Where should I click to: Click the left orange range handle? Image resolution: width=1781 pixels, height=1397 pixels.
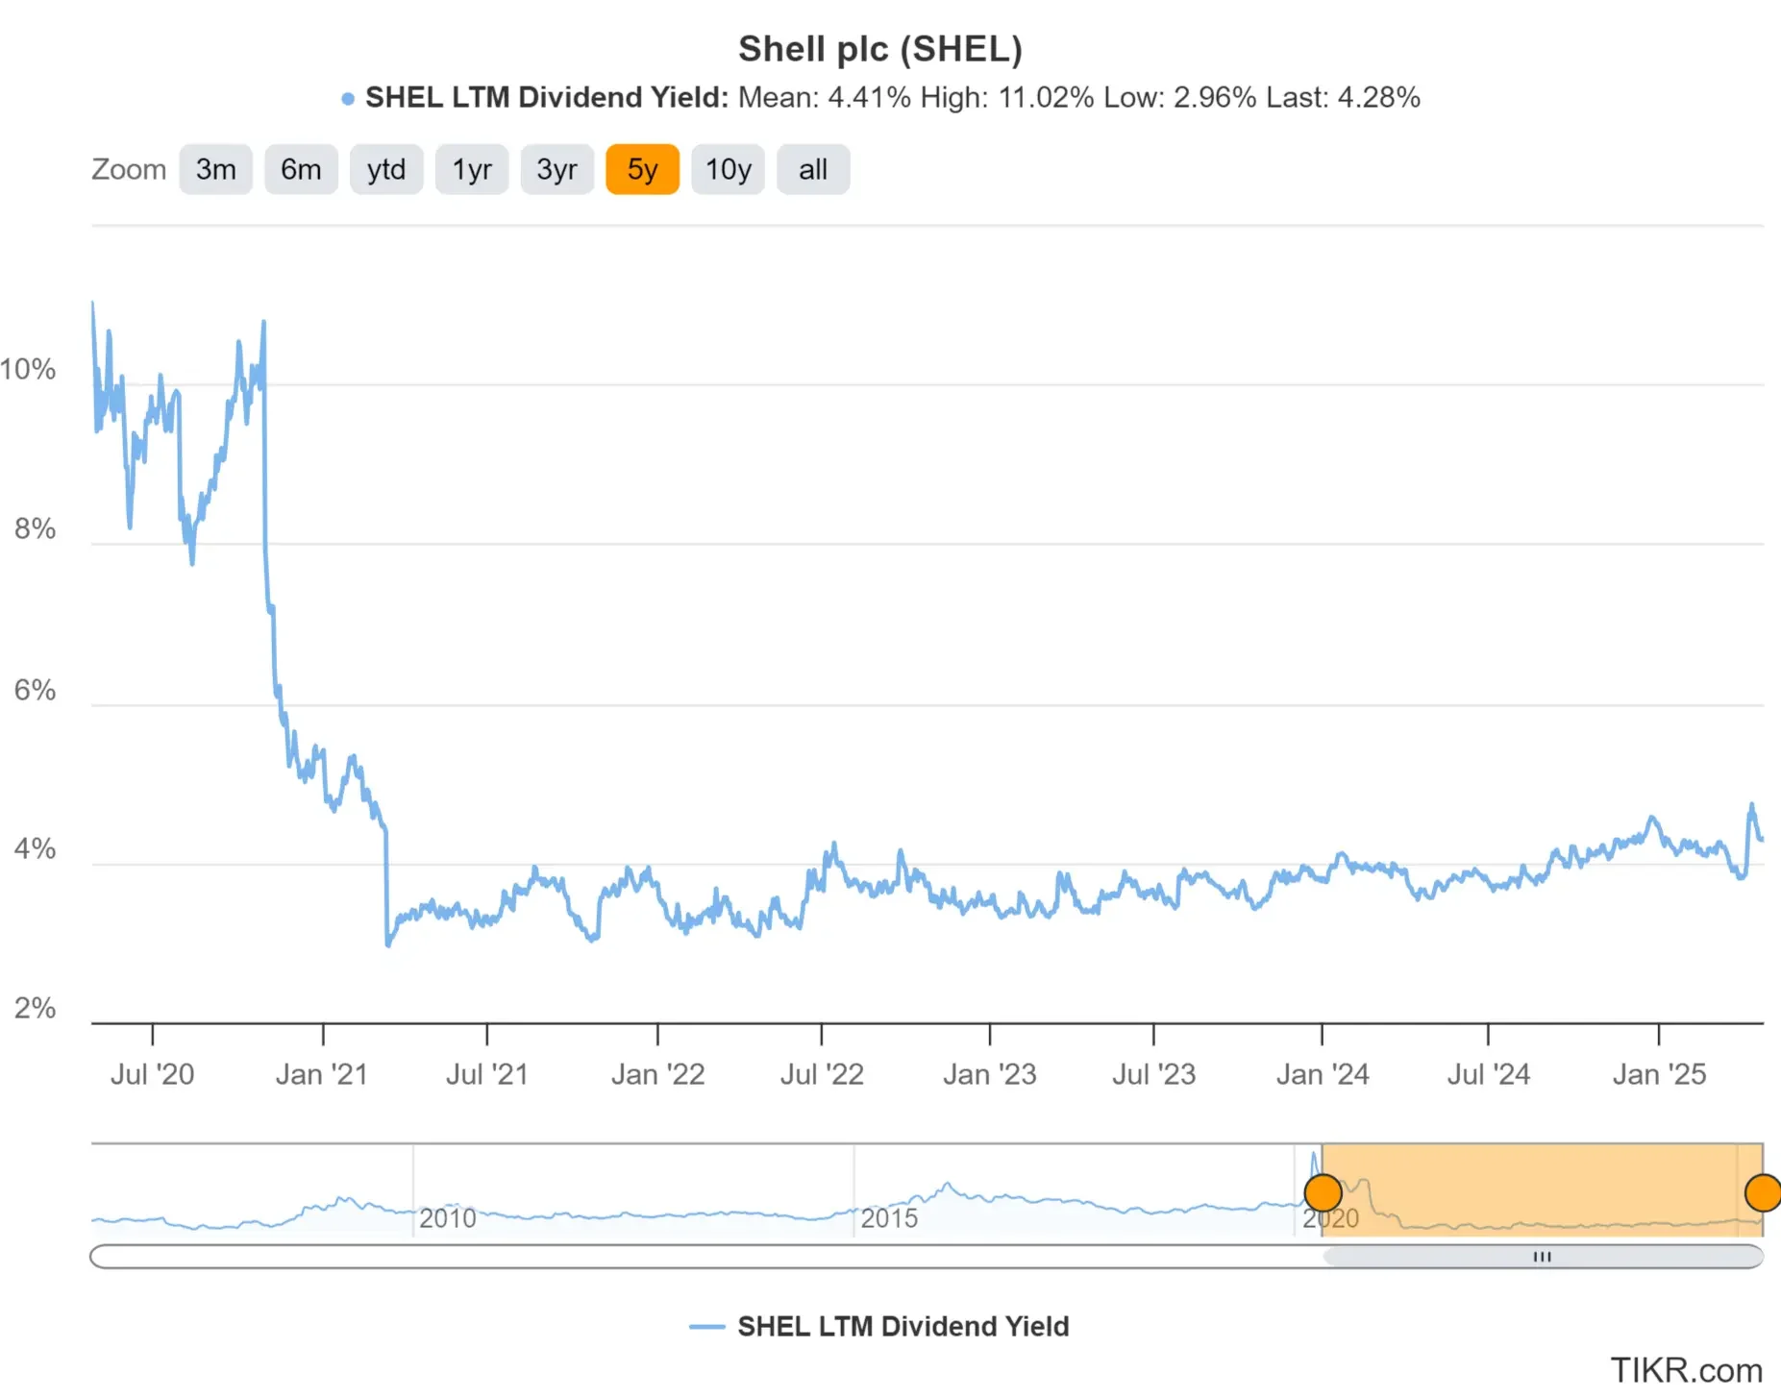[x=1323, y=1193]
